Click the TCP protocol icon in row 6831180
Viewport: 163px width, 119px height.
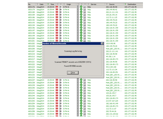tap(85, 12)
